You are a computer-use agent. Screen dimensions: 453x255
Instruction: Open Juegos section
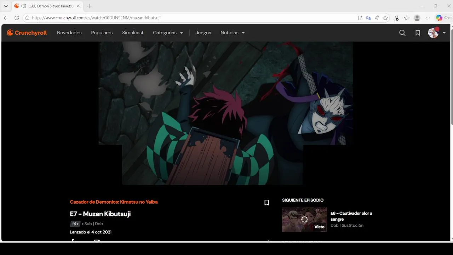pos(203,33)
